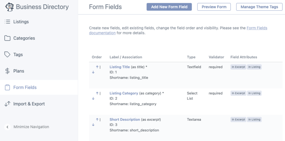The height and width of the screenshot is (141, 285).
Task: Click the Business Directory mascot logo
Action: coord(10,7)
